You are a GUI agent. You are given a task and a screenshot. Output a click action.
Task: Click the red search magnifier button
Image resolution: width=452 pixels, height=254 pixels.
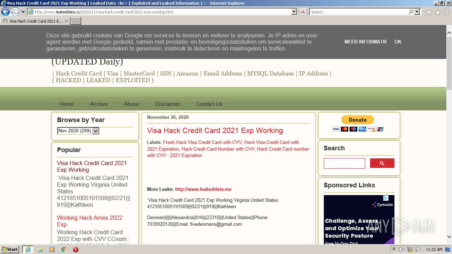coord(382,163)
